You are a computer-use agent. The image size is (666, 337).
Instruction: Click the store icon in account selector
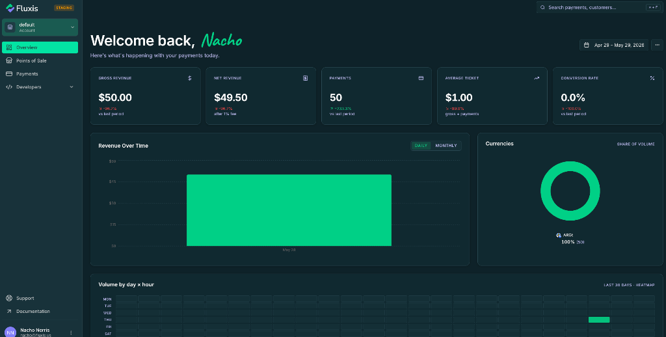(10, 27)
